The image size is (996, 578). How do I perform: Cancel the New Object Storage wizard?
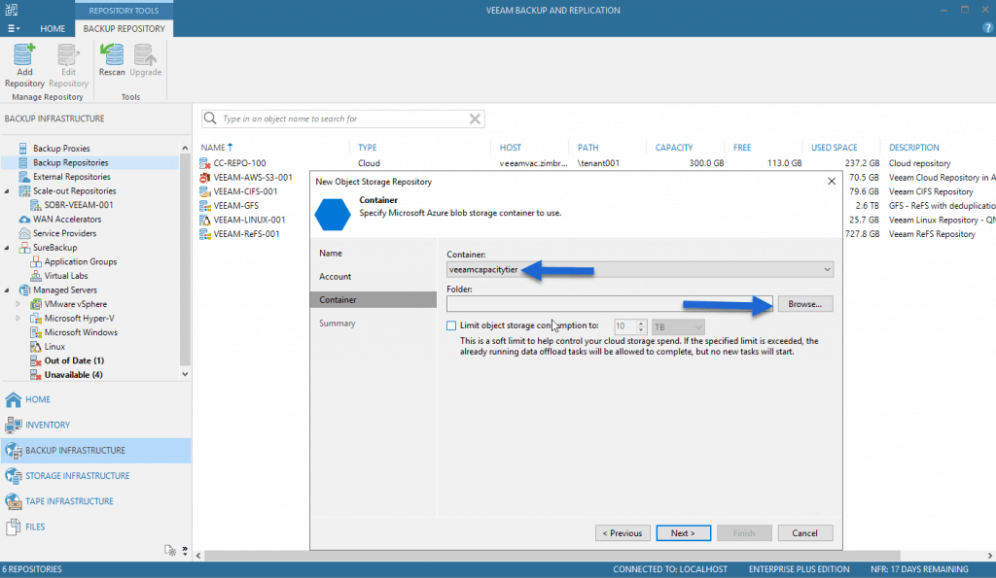click(804, 533)
